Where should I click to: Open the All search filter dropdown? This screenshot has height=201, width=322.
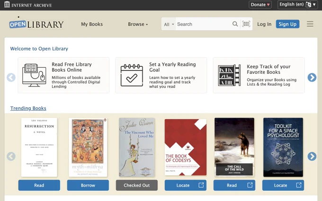(169, 25)
